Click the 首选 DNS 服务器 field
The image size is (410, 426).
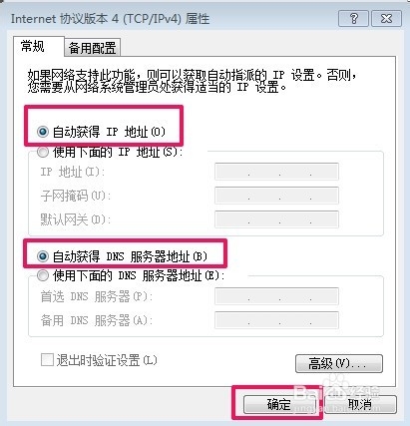(x=276, y=296)
